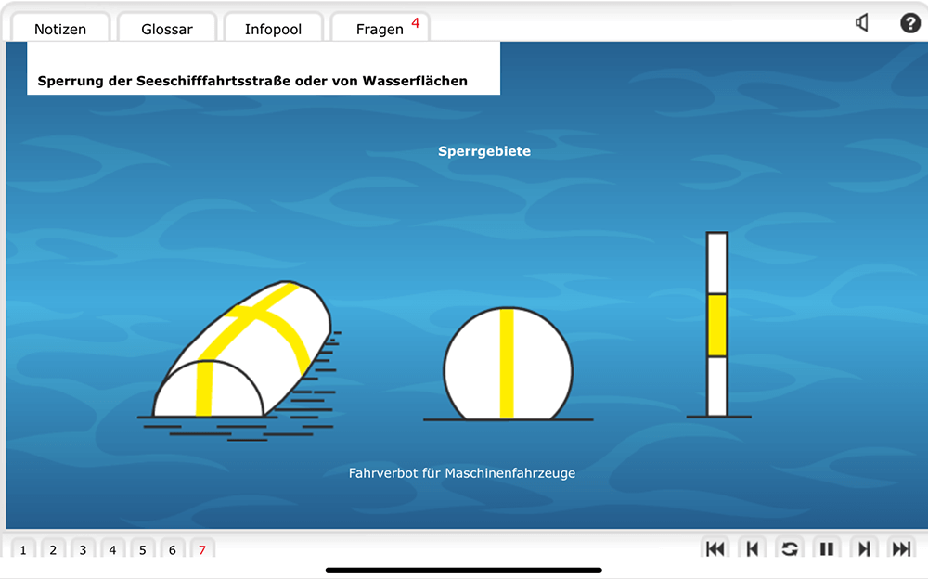Switch to the Glossar tab
The width and height of the screenshot is (928, 579).
point(167,29)
